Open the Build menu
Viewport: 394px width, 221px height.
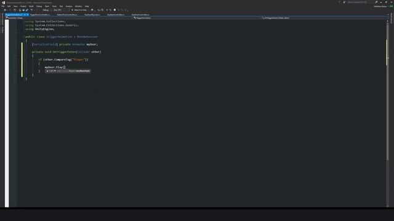click(31, 6)
